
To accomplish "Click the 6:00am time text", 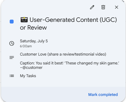I will coord(26,46).
